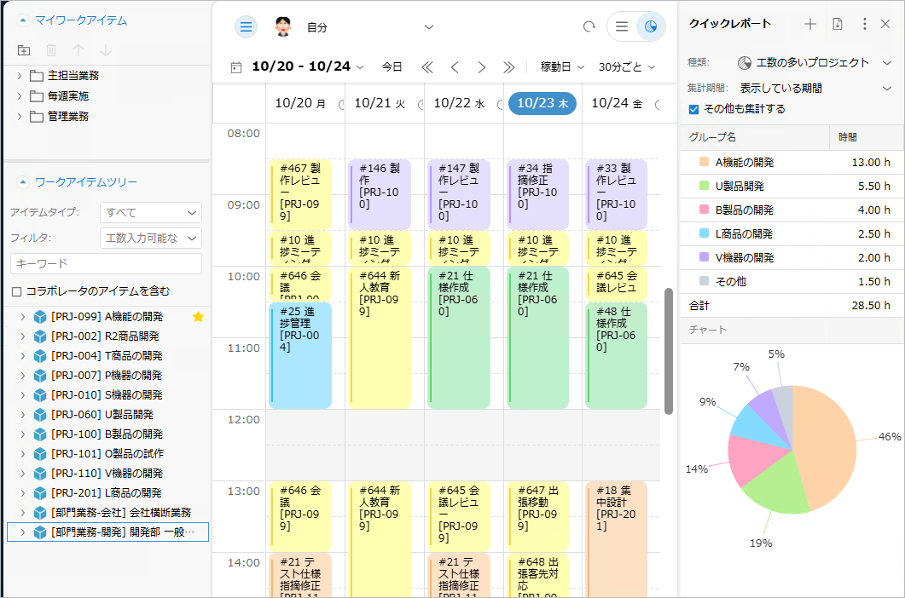Open the calendar date picker icon
The image size is (905, 598).
coord(236,67)
